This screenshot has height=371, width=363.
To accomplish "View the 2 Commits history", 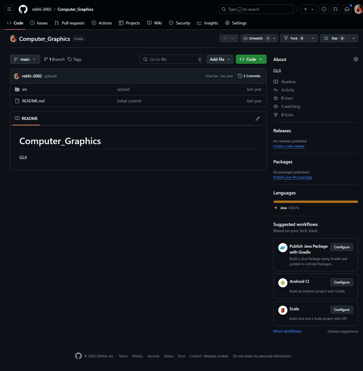I will pyautogui.click(x=249, y=76).
